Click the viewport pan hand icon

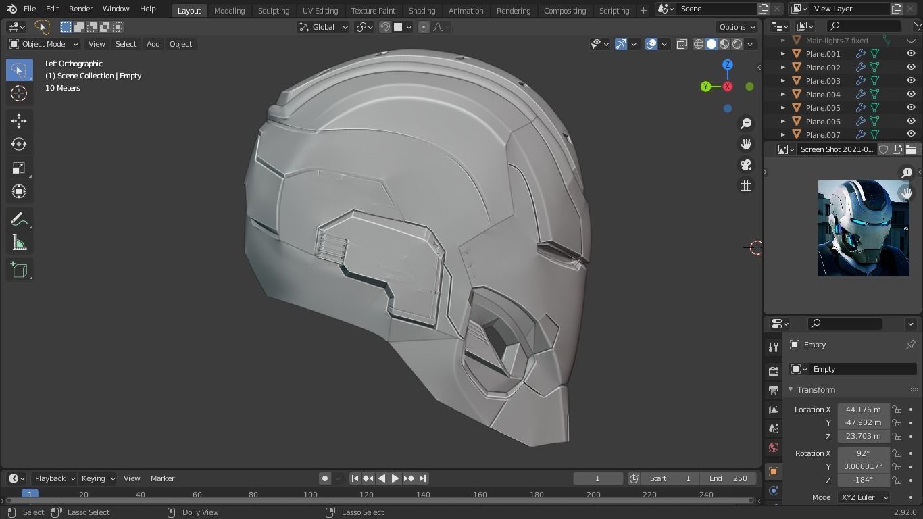pos(746,144)
